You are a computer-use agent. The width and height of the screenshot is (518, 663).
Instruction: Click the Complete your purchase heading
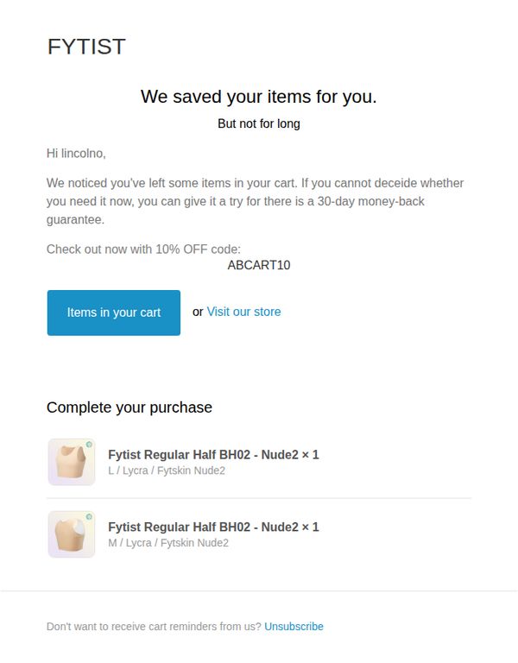coord(129,407)
